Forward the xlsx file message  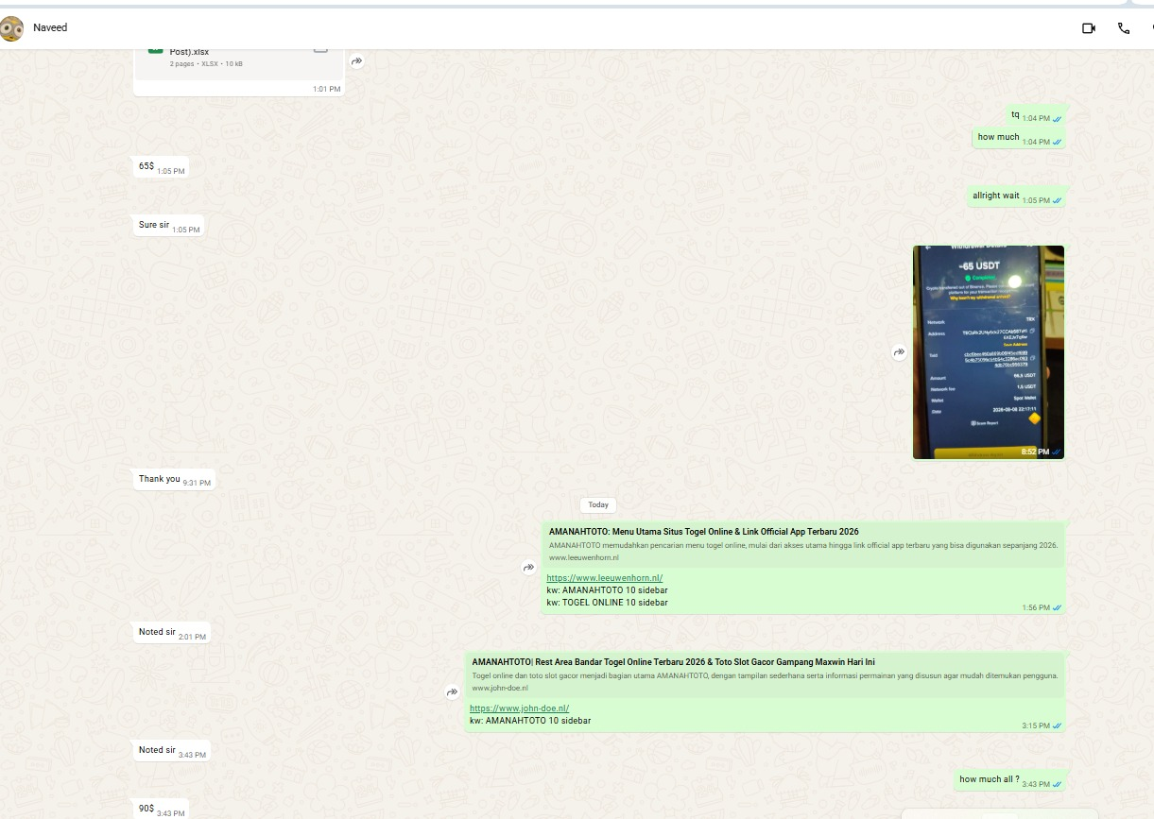(357, 61)
